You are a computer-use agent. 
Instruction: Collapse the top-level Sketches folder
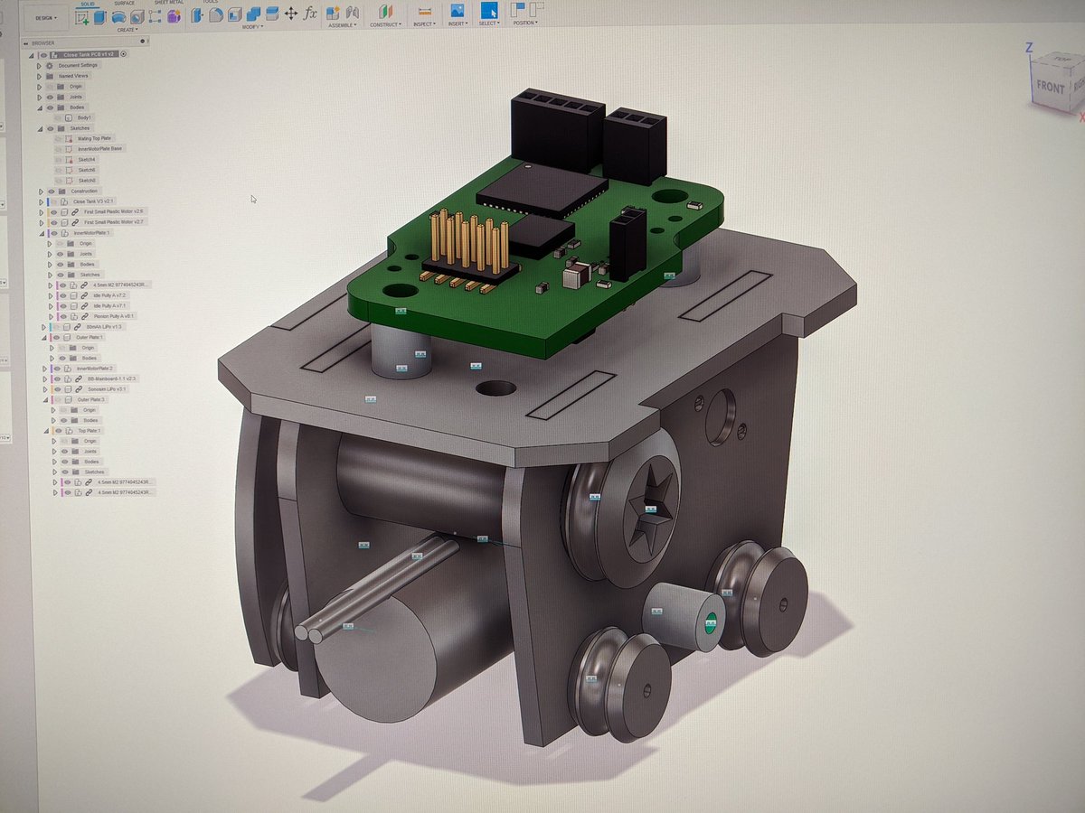(40, 128)
